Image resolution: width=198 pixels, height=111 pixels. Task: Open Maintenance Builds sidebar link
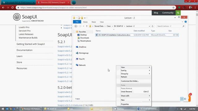point(28,38)
